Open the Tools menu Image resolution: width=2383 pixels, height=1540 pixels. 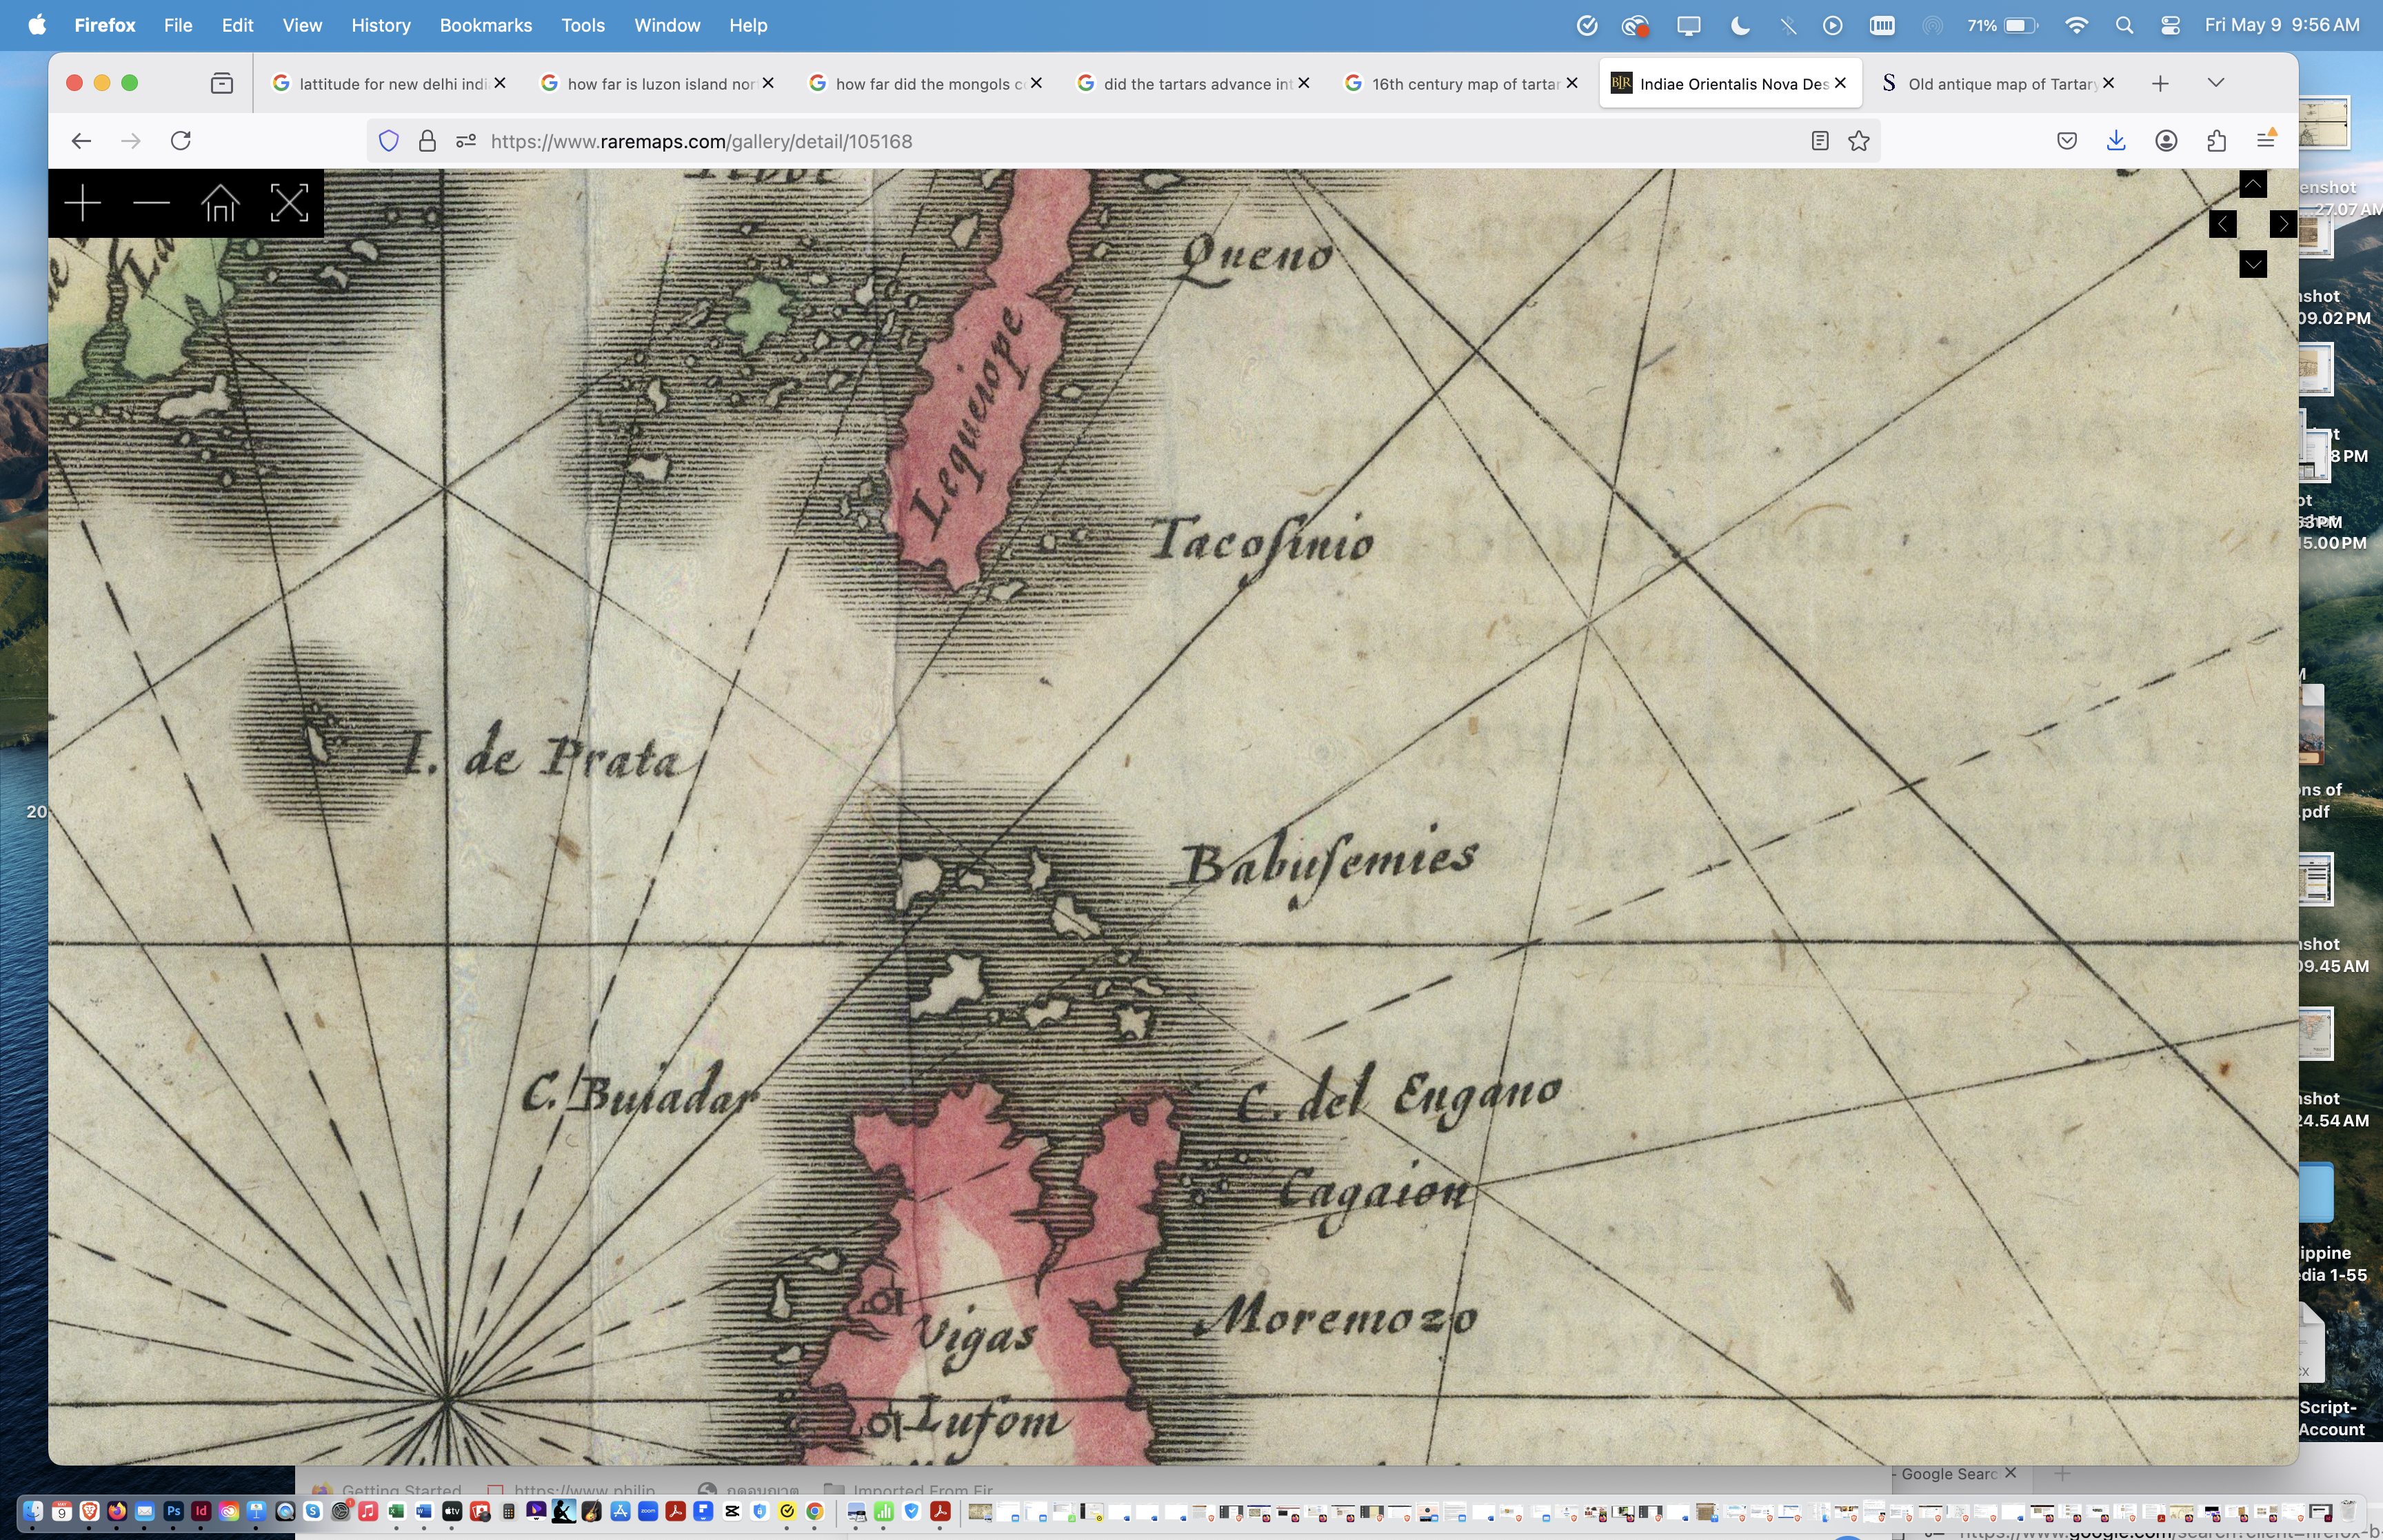click(x=583, y=25)
